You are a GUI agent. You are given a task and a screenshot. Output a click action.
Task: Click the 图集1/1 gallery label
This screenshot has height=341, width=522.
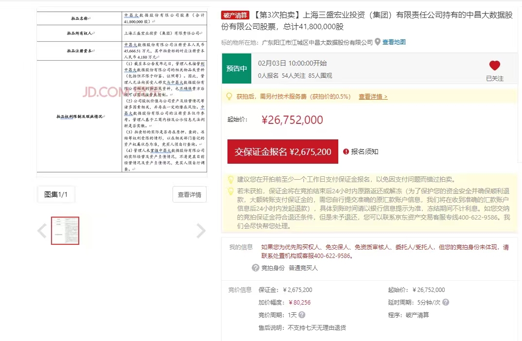click(56, 195)
